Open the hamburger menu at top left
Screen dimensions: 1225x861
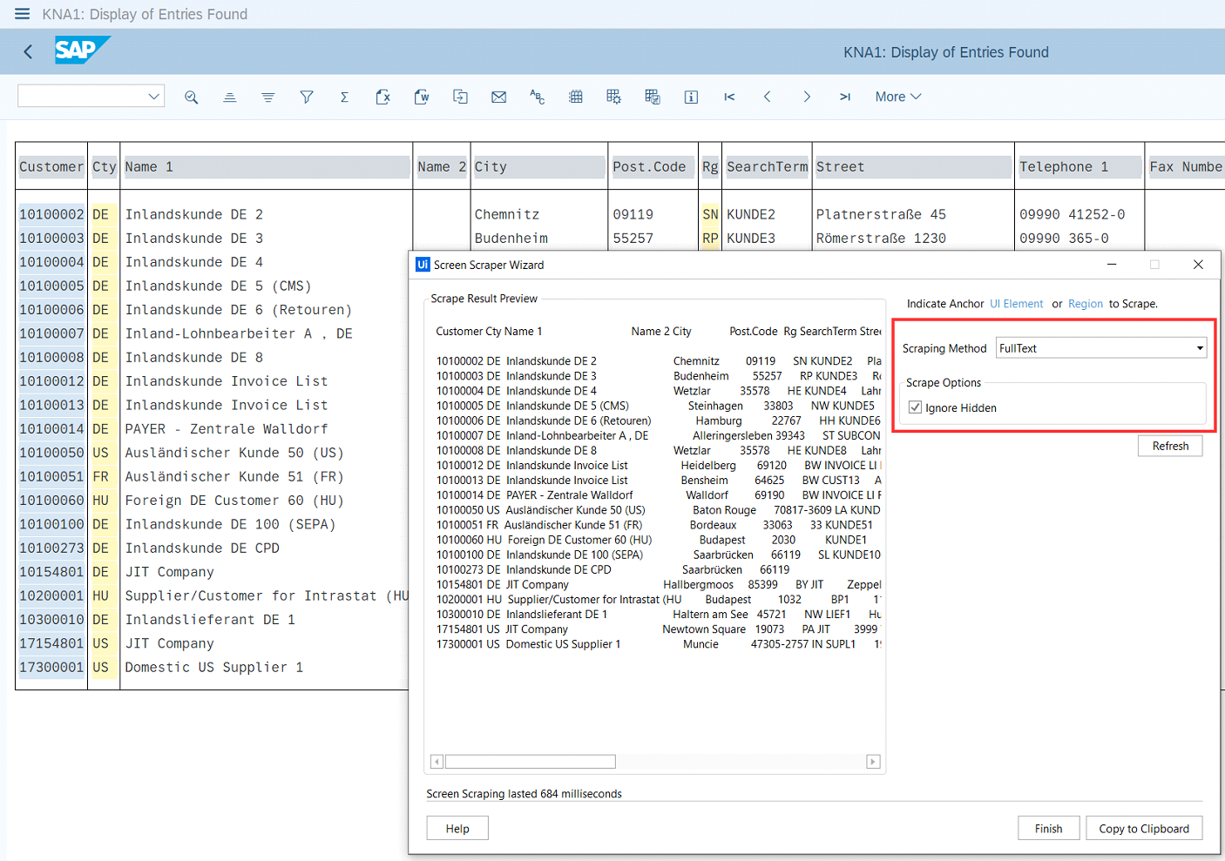(x=22, y=14)
